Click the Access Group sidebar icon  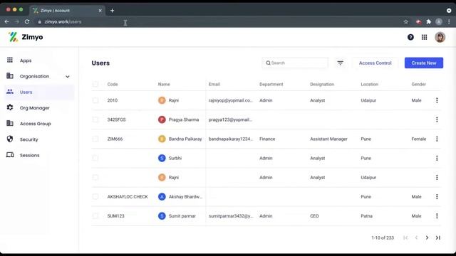[10, 123]
